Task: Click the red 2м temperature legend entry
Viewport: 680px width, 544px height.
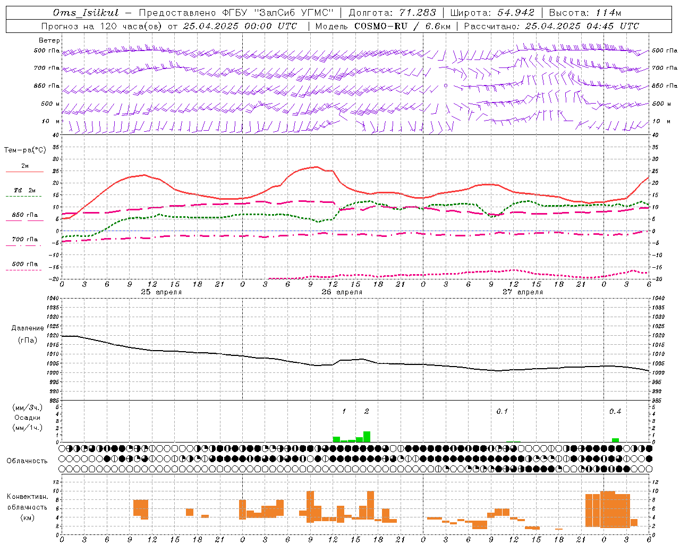Action: pos(24,168)
